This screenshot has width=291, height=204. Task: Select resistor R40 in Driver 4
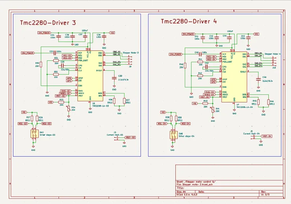tap(185, 66)
